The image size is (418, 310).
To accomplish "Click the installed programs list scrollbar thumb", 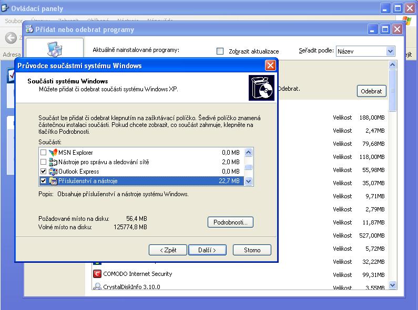I will [x=392, y=90].
